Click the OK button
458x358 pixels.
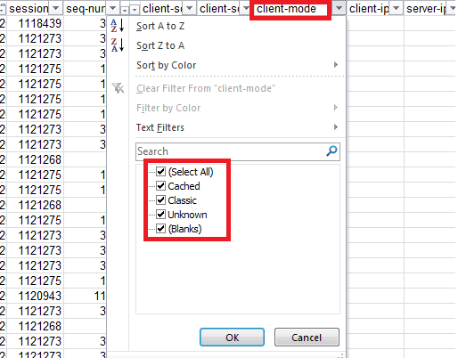tap(232, 338)
